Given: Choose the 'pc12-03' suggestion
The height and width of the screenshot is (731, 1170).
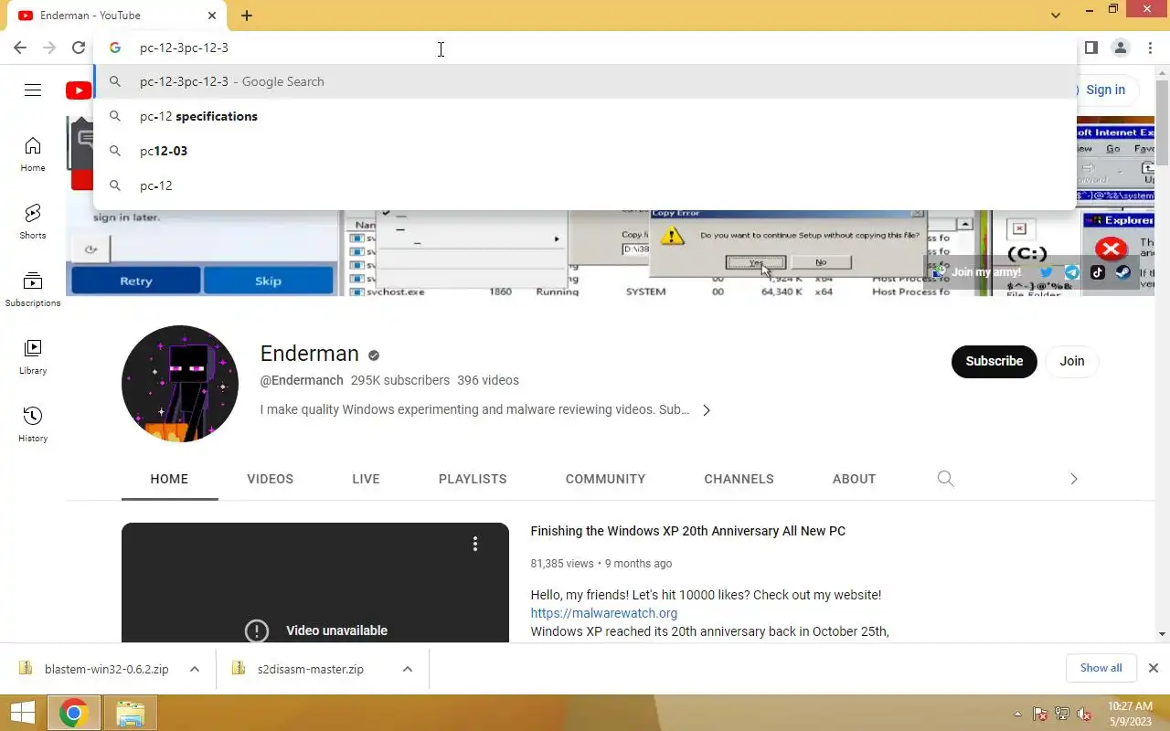Looking at the screenshot, I should [x=585, y=151].
